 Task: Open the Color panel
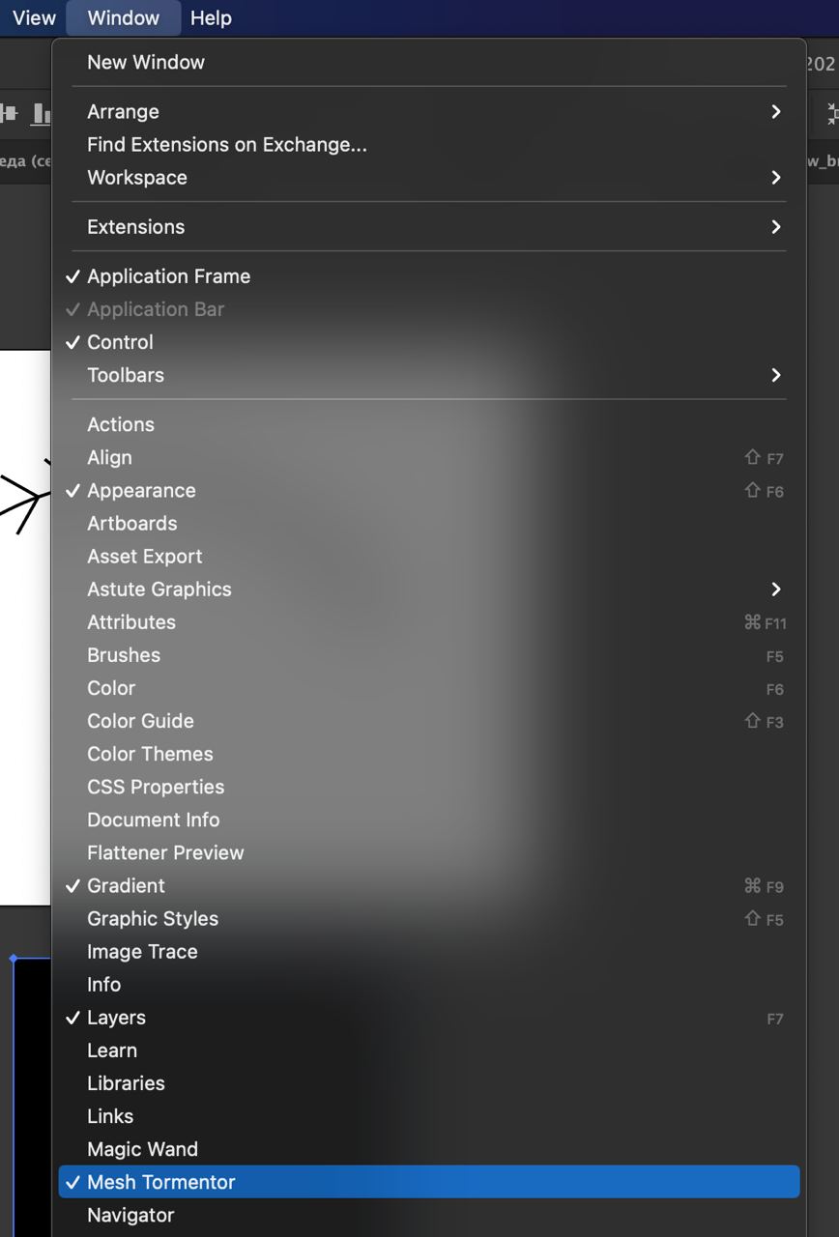coord(429,687)
